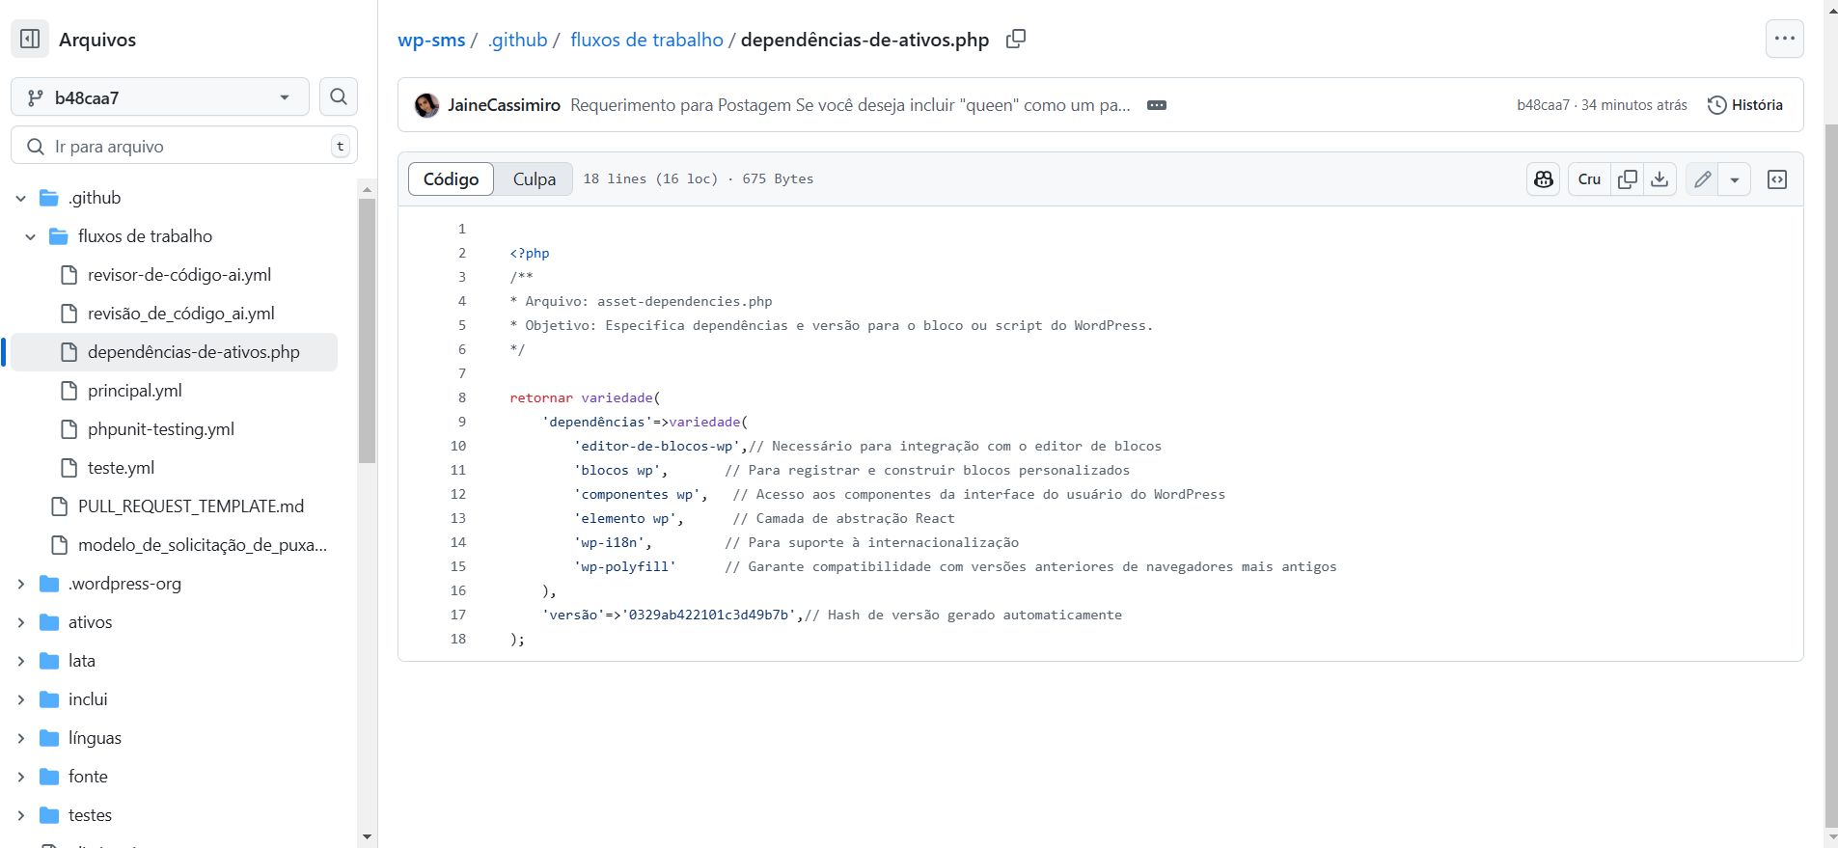The height and width of the screenshot is (848, 1838).
Task: Expand the línguas folder chevron
Action: 21,738
